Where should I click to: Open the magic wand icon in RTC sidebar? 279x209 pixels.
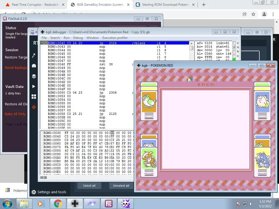point(34,56)
